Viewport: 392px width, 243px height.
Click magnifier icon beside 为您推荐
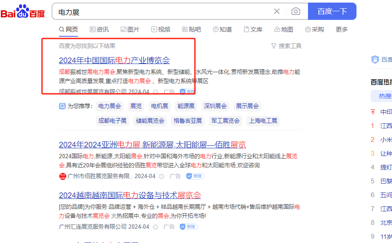point(62,106)
